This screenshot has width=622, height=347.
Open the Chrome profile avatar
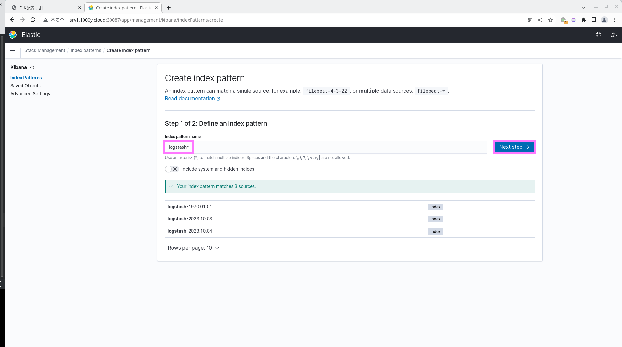[x=604, y=20]
